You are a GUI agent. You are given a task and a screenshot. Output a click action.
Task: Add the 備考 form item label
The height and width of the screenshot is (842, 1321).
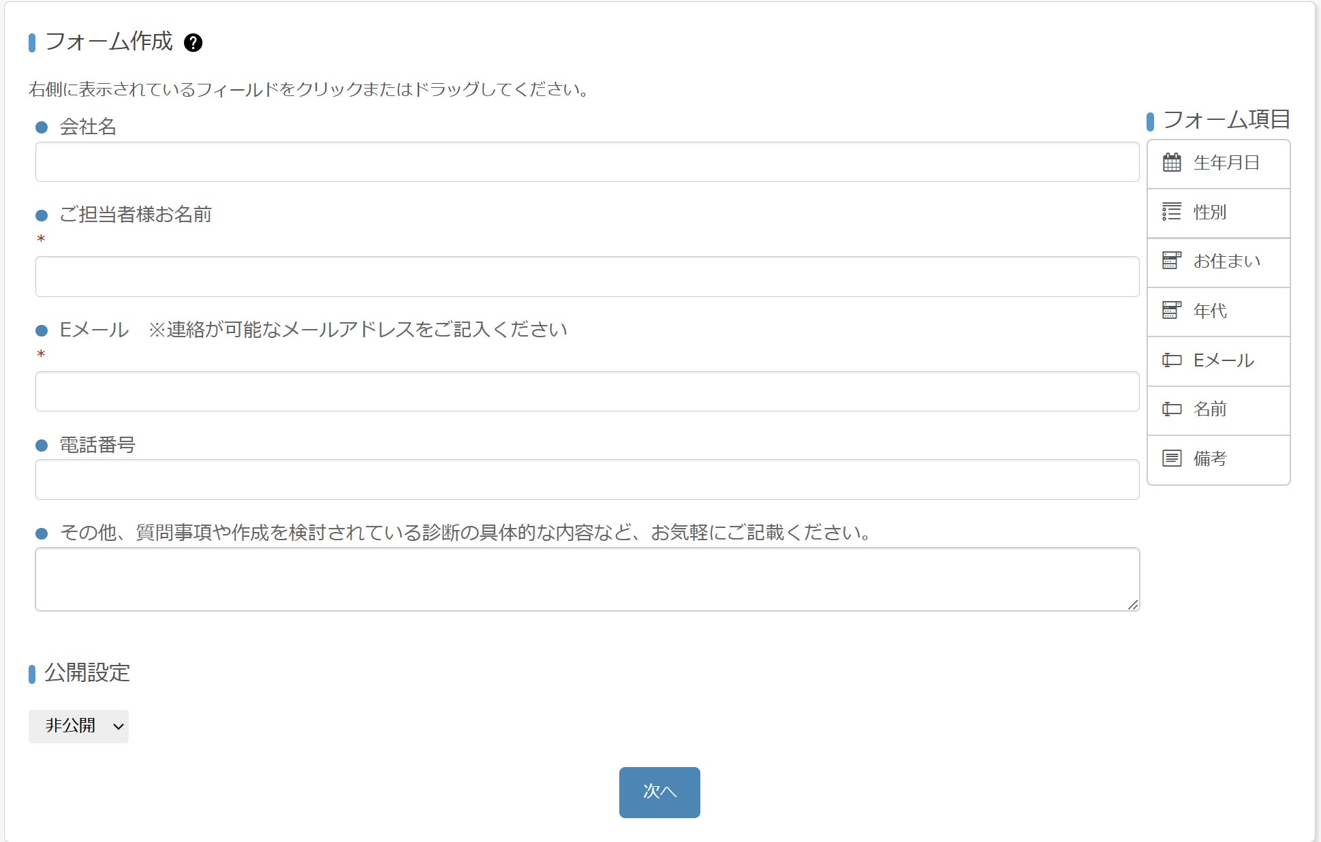pos(1210,458)
